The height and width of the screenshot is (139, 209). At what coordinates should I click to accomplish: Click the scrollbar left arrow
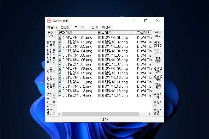(59, 114)
